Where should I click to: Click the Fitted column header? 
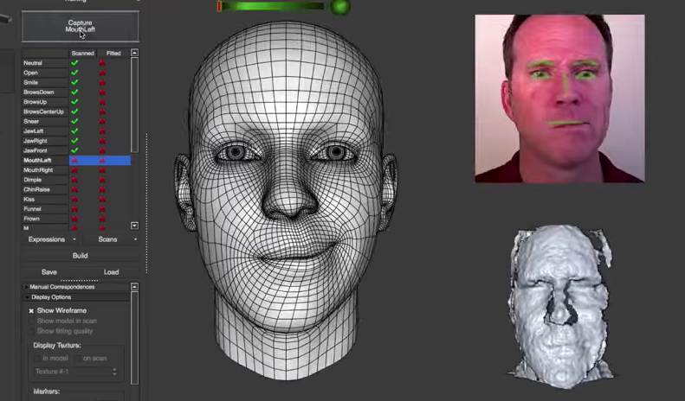pyautogui.click(x=113, y=54)
